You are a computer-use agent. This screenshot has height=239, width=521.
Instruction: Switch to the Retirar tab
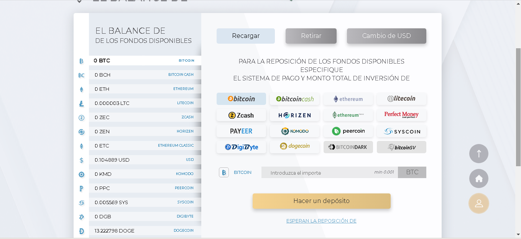tap(311, 36)
